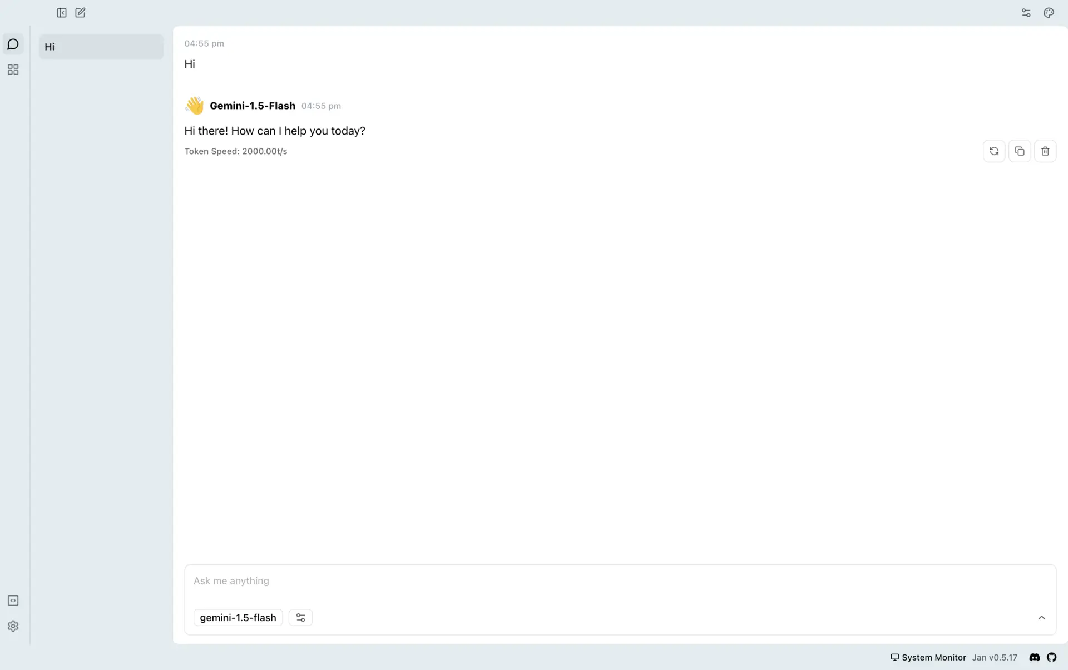Expand the chat input chevron

(x=1041, y=618)
